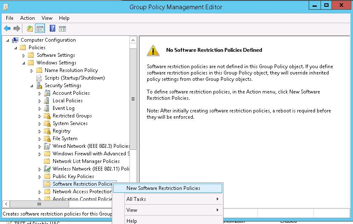Click the Software Restriction Policies folder icon
The image size is (353, 224).
coord(47,184)
